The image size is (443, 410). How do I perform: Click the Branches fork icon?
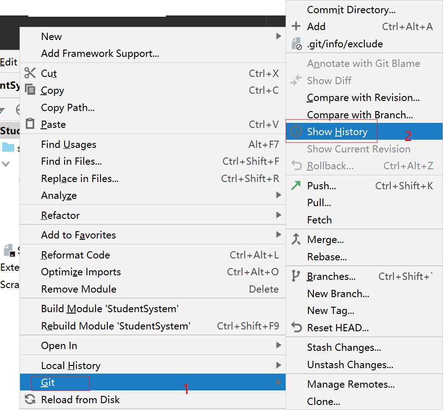pyautogui.click(x=296, y=276)
